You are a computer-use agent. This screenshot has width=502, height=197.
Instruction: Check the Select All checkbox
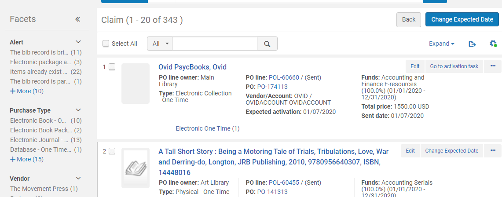pos(106,44)
